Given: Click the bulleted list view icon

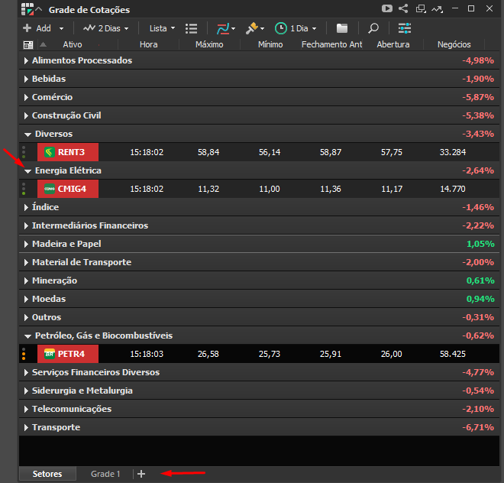Looking at the screenshot, I should (x=191, y=28).
